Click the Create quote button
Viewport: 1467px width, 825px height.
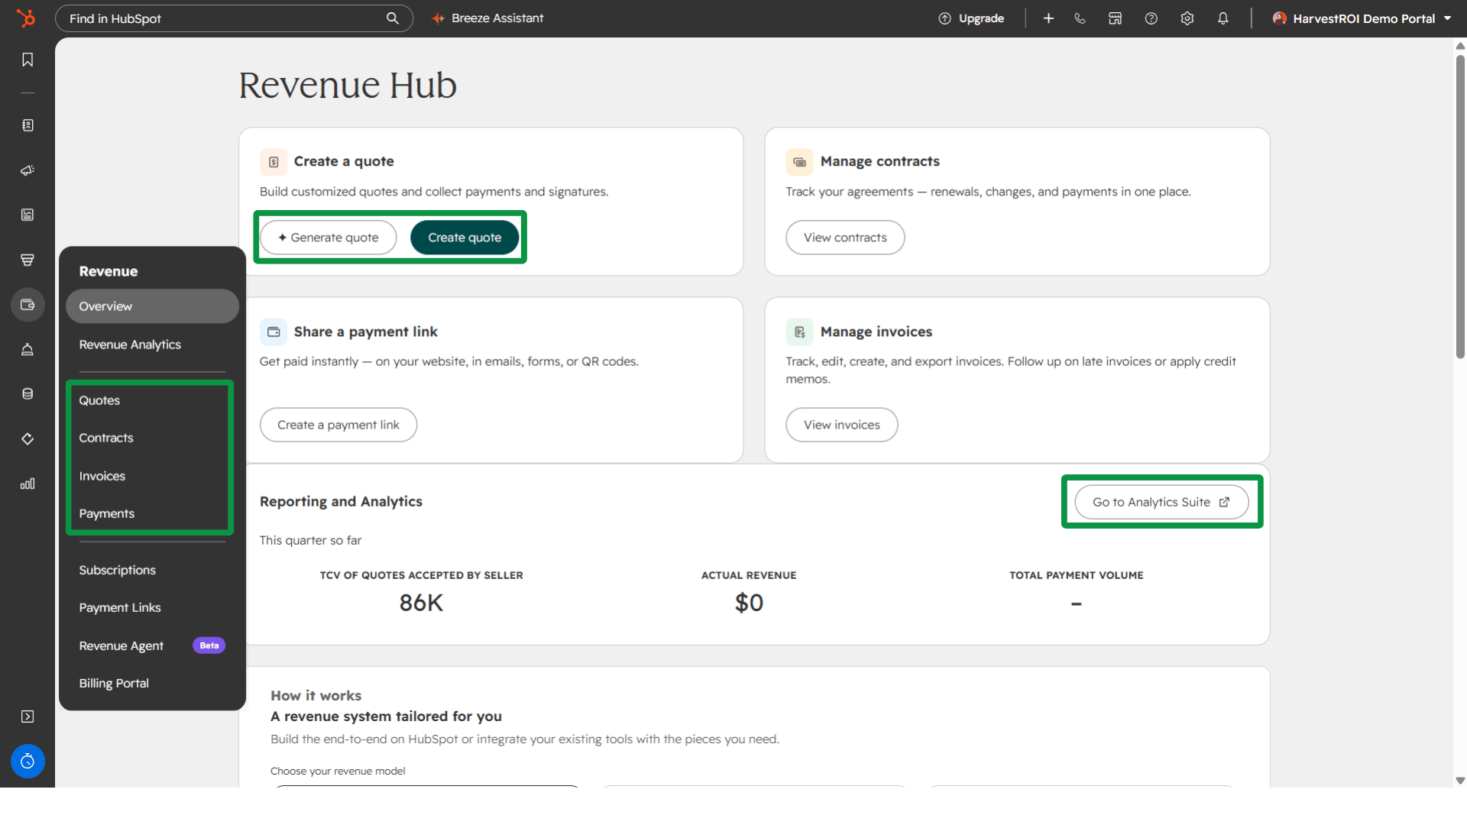pos(465,238)
